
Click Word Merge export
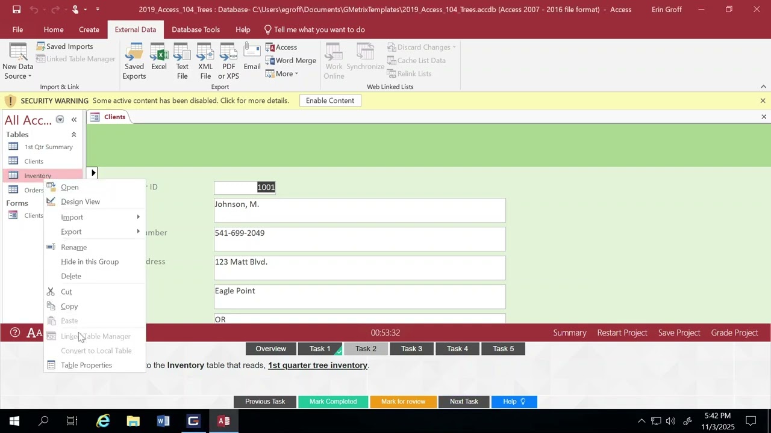(x=291, y=60)
